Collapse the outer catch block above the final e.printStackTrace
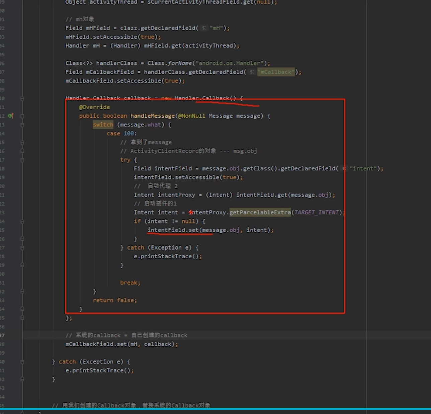431x414 pixels. tap(22, 362)
